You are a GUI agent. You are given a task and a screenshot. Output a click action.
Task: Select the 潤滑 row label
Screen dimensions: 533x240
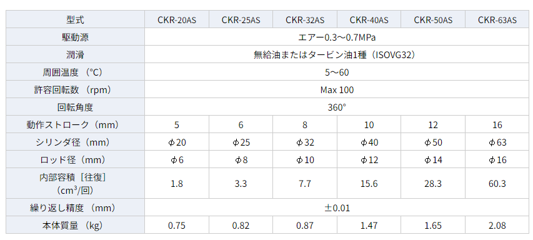click(x=76, y=55)
